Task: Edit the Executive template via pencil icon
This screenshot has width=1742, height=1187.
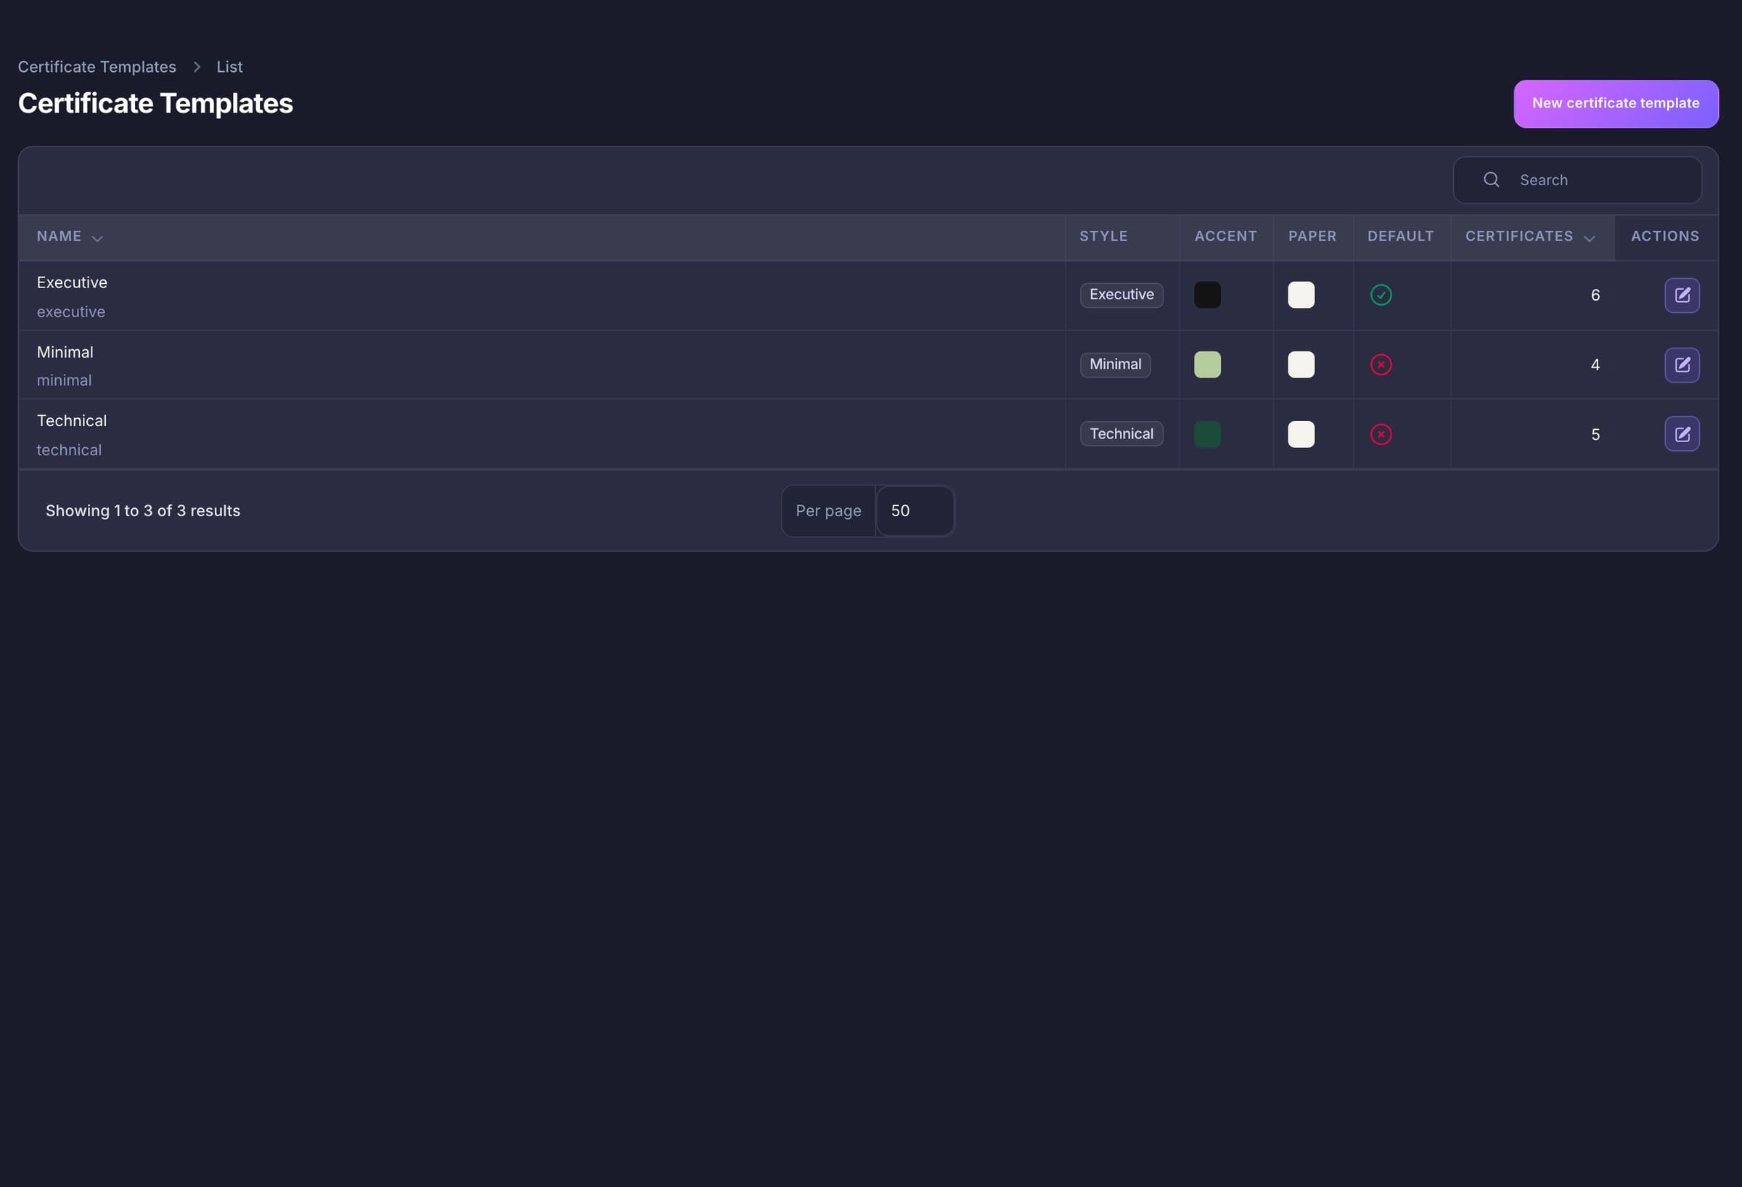Action: click(x=1681, y=295)
